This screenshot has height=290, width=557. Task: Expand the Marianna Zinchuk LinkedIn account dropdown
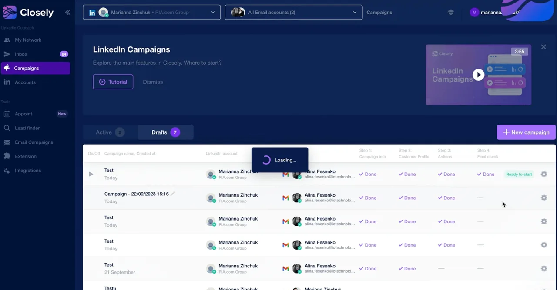151,12
